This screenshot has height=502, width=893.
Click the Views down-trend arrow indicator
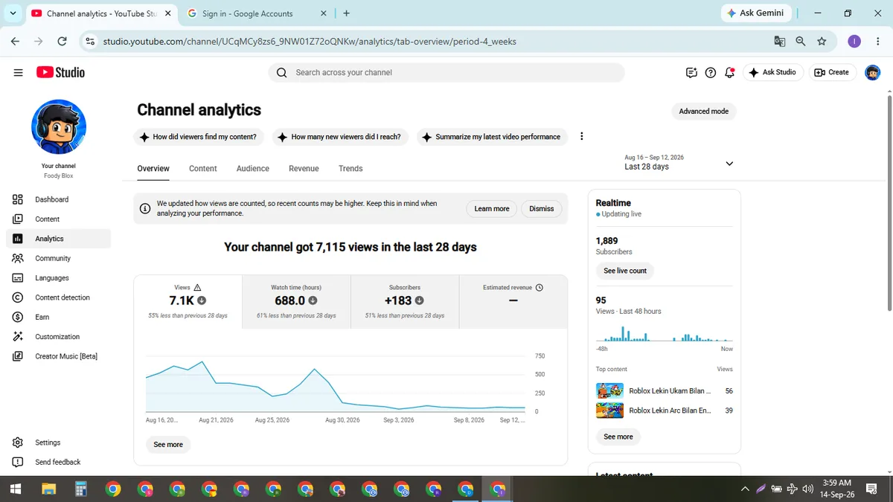click(x=202, y=300)
